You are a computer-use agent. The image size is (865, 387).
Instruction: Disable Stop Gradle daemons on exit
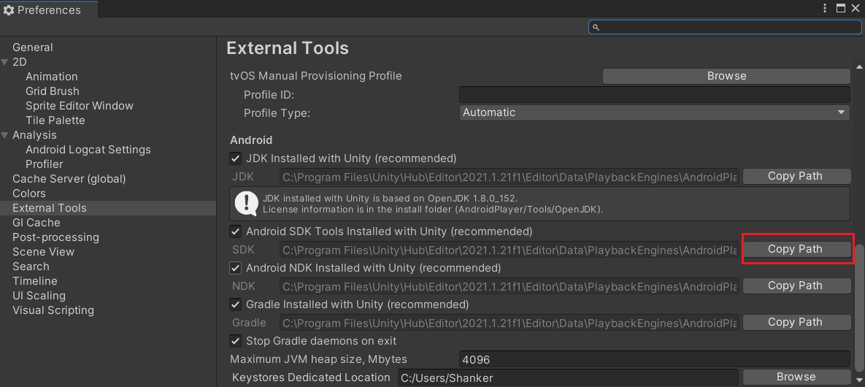pos(236,340)
